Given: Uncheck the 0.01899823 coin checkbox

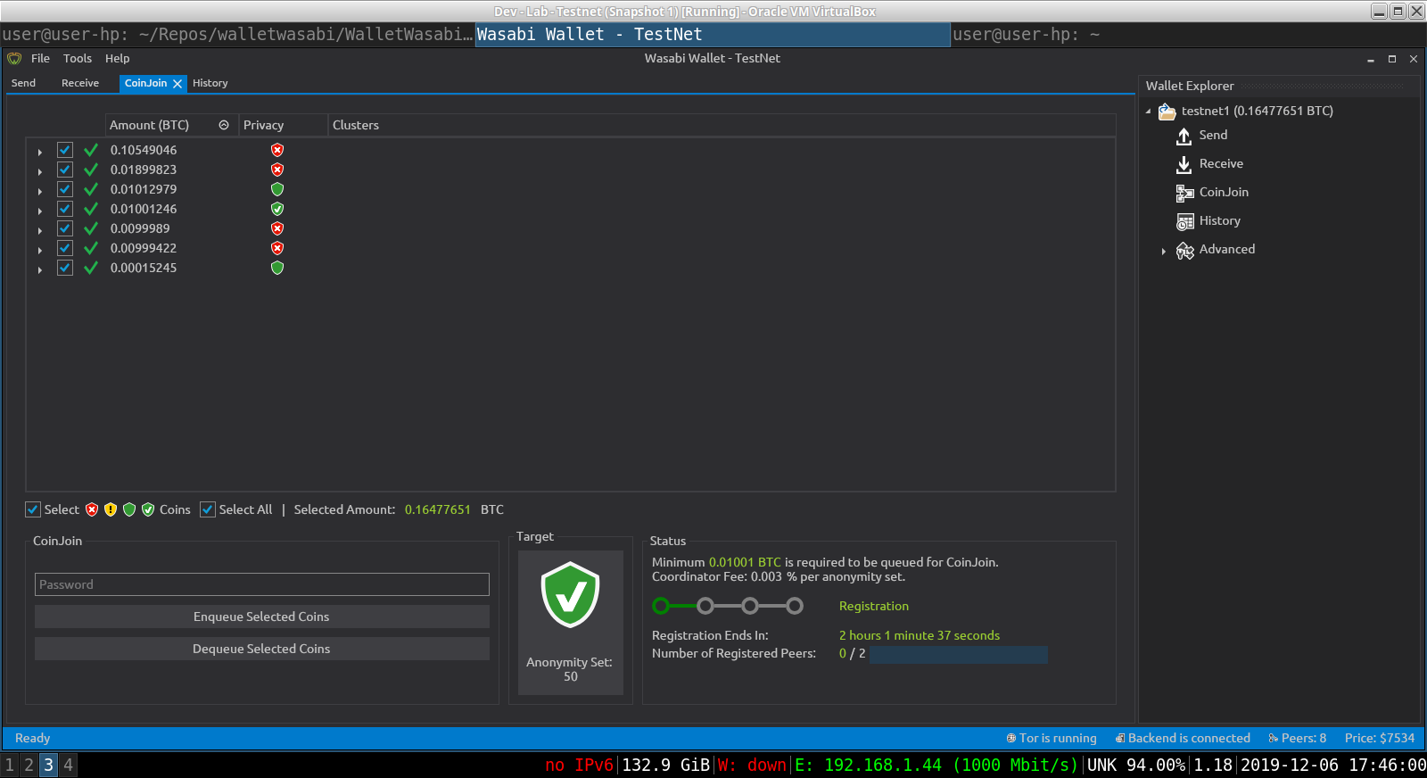Looking at the screenshot, I should [x=65, y=170].
